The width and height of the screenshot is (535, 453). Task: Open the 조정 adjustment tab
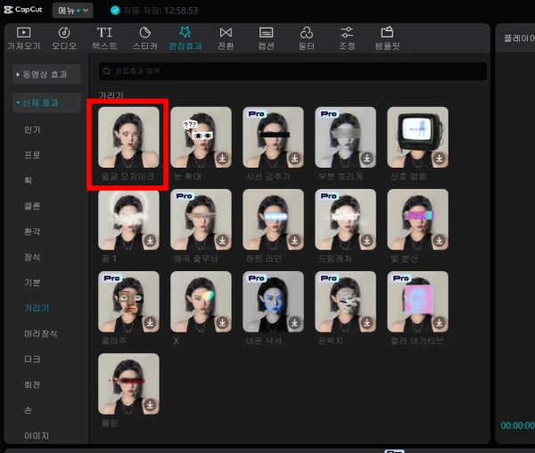pyautogui.click(x=347, y=38)
